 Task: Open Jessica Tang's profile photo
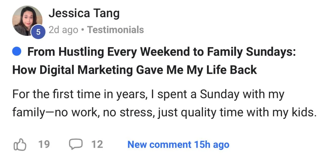coord(27,21)
